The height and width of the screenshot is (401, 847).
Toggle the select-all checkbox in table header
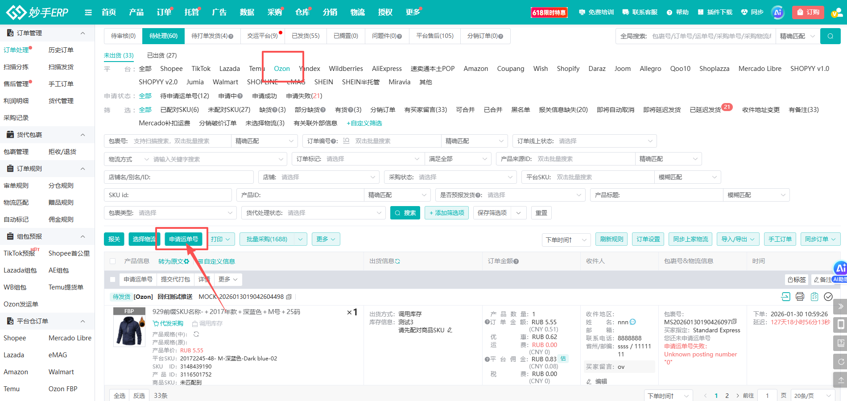coord(113,261)
